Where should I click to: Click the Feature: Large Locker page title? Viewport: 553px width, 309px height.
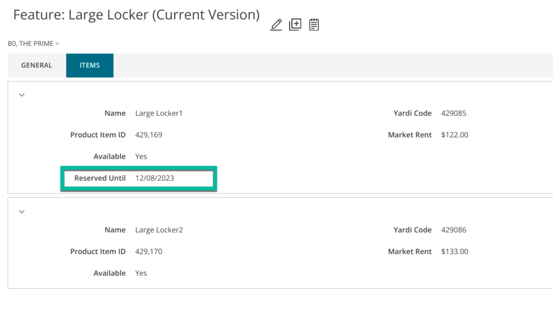137,15
